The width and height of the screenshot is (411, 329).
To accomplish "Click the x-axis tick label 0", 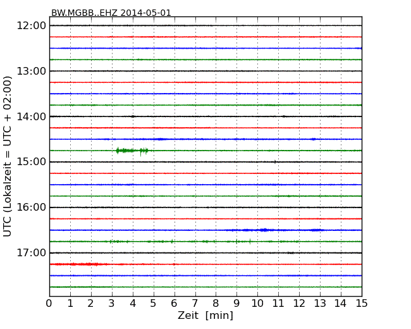I will click(x=49, y=304).
